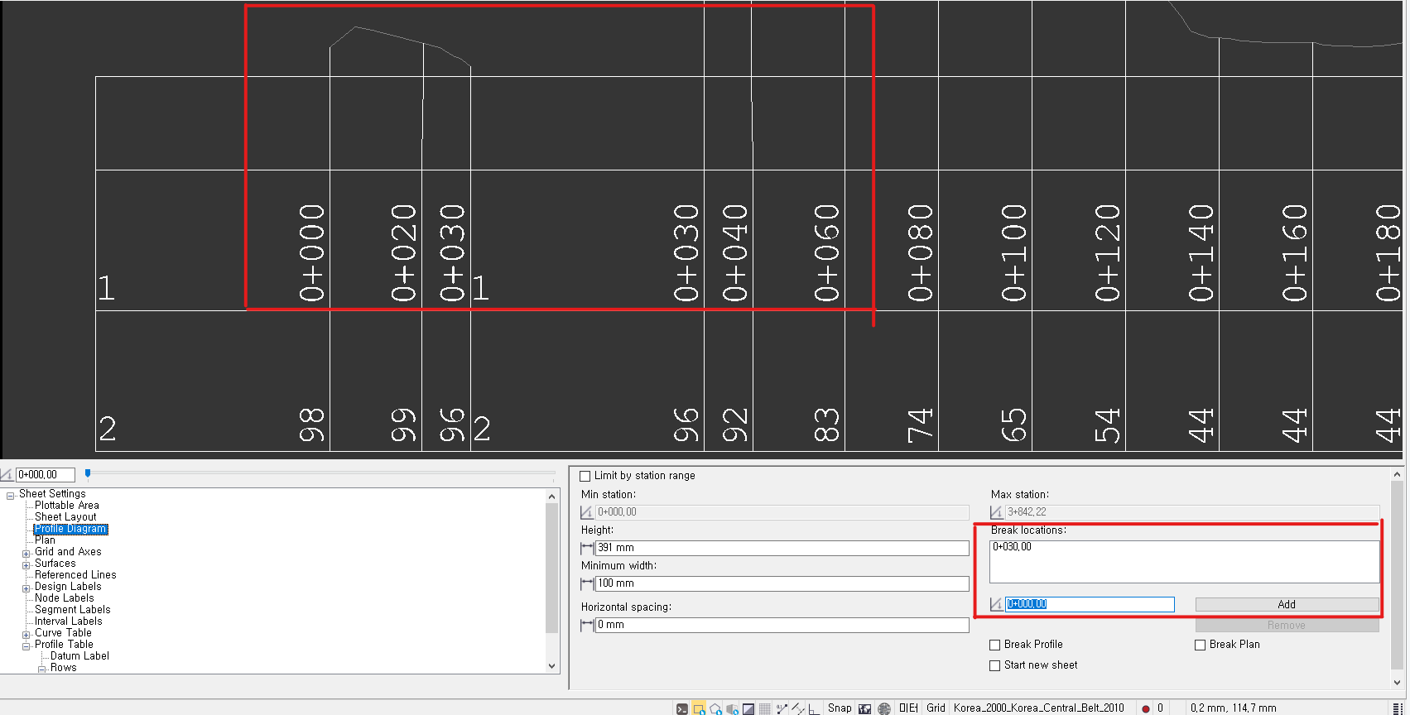Screen dimensions: 1410x715
Task: Click the top-left 0+000,00 station field
Action: tap(46, 474)
